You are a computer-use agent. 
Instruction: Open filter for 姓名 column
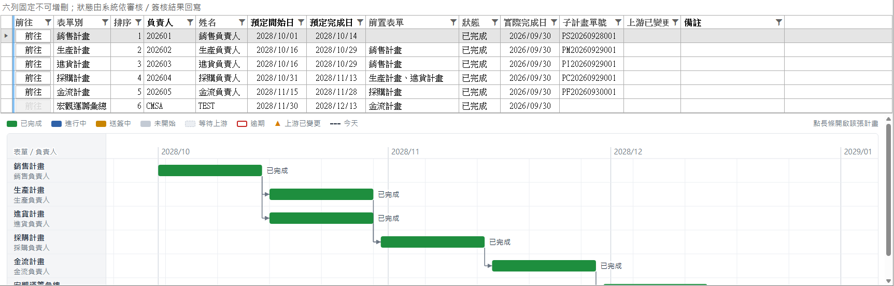coord(242,22)
